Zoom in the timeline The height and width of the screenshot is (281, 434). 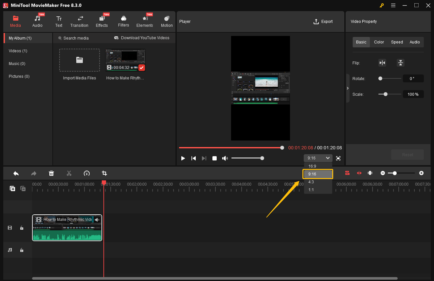[x=421, y=173]
